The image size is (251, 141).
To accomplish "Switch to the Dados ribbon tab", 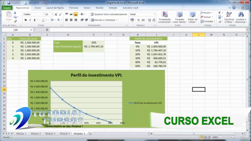I will pos(87,8).
